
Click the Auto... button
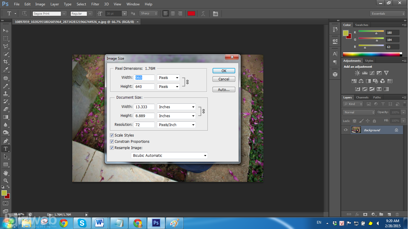224,89
